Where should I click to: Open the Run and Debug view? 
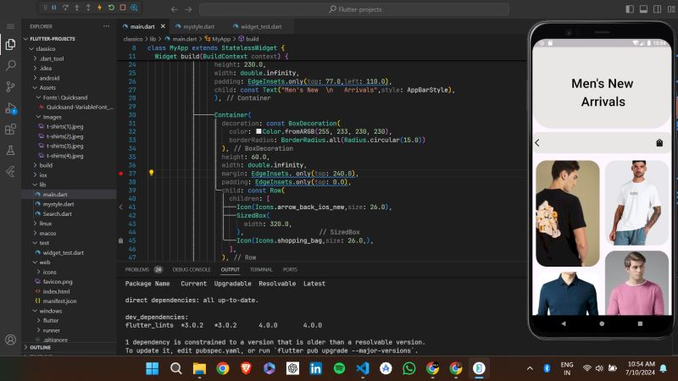coord(10,108)
